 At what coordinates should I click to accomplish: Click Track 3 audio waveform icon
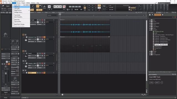[26, 56]
